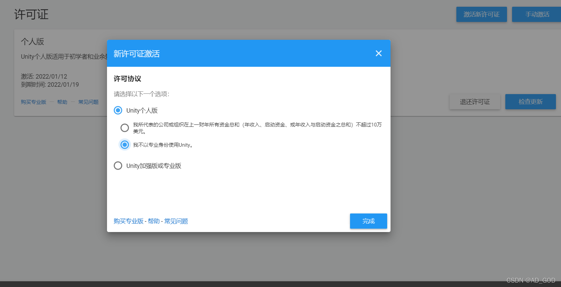This screenshot has height=287, width=561.
Task: Click the 到期时间: 2022/01/19 expiry text
Action: [50, 85]
